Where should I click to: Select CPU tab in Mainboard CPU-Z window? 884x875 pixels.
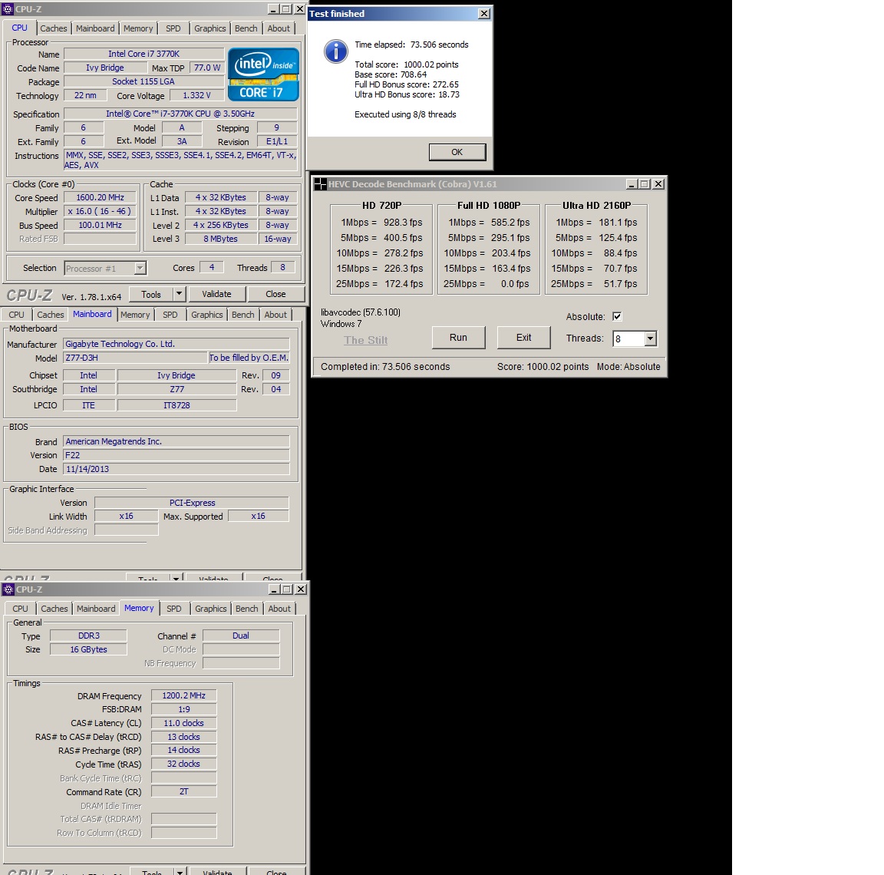16,315
